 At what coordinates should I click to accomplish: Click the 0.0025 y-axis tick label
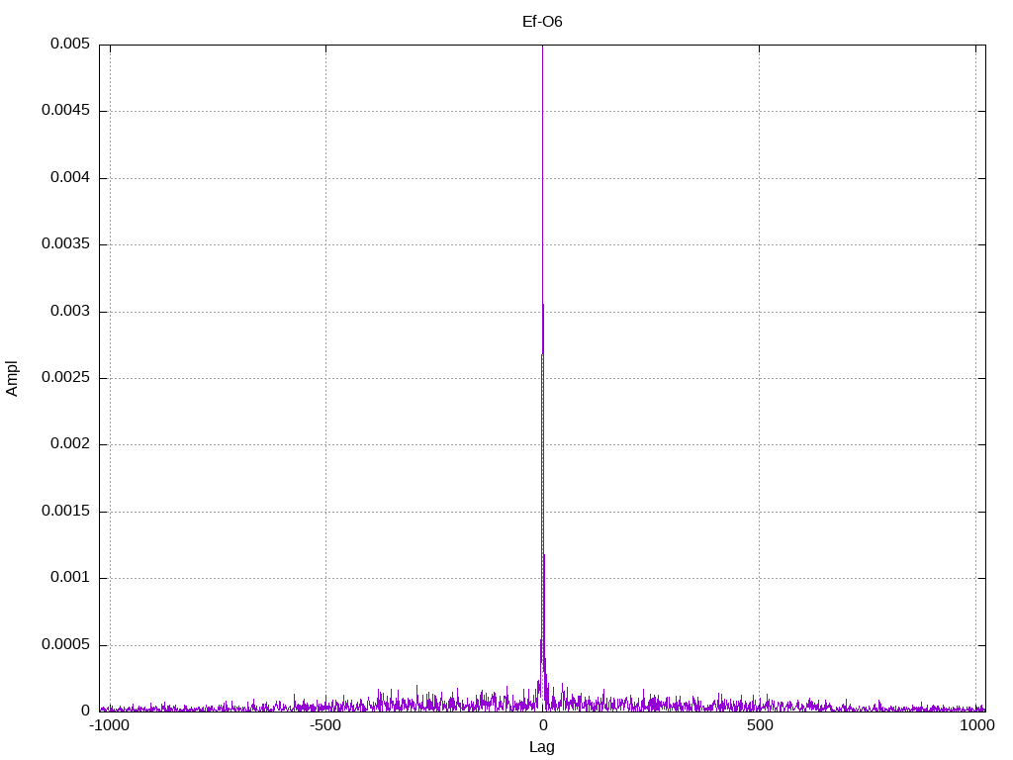(66, 378)
